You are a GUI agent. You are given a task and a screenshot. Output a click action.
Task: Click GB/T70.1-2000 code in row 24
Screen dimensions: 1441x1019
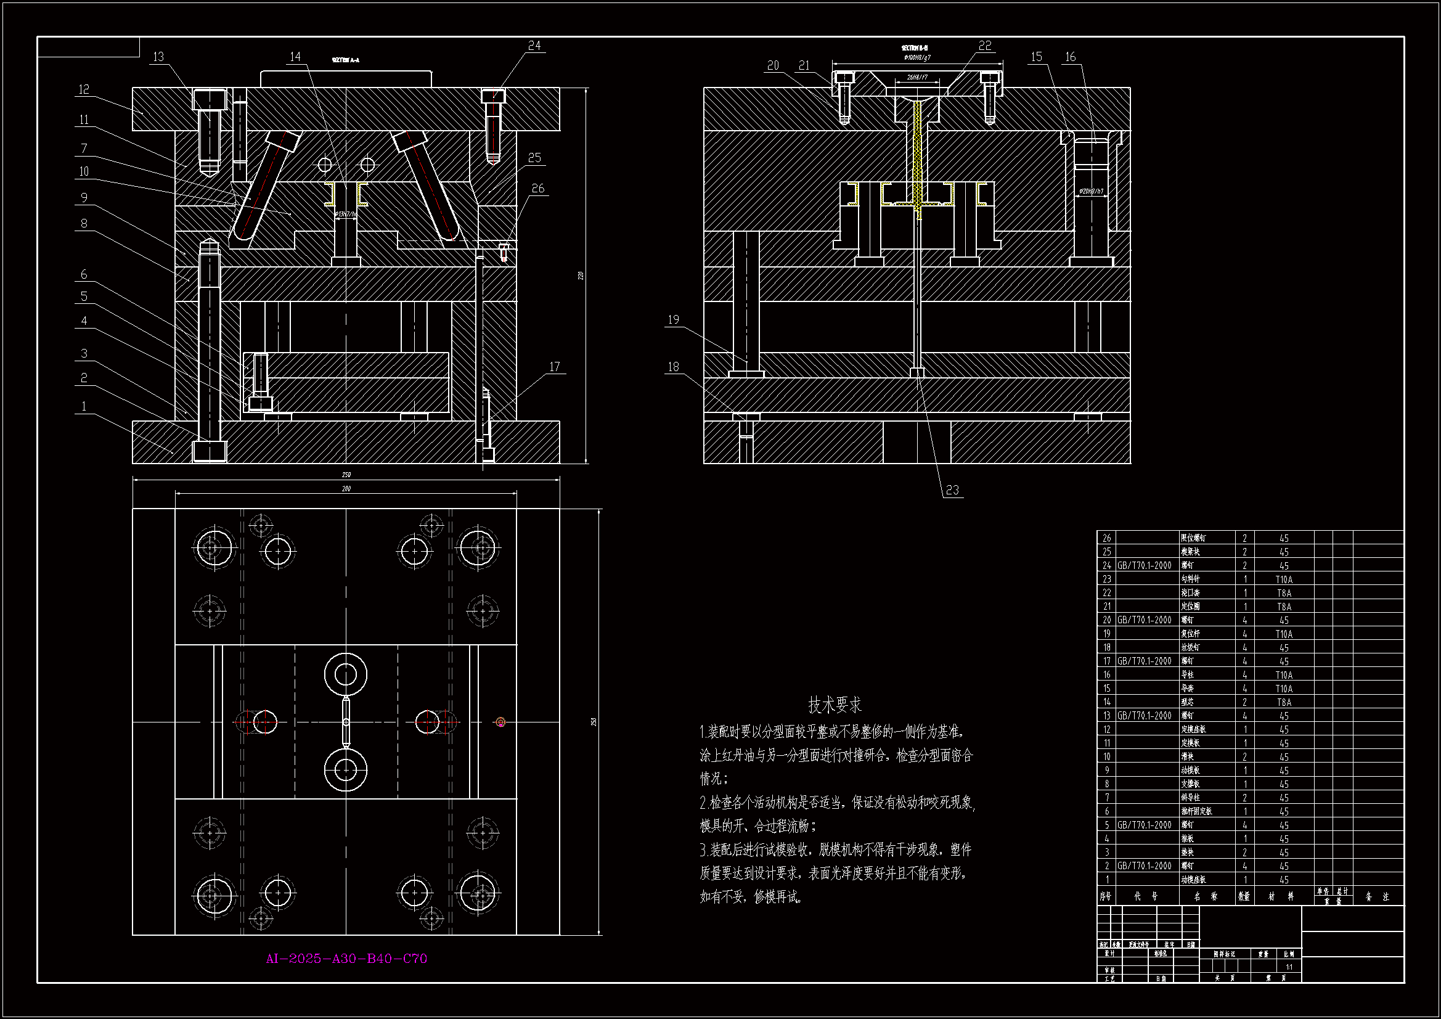[x=1144, y=566]
